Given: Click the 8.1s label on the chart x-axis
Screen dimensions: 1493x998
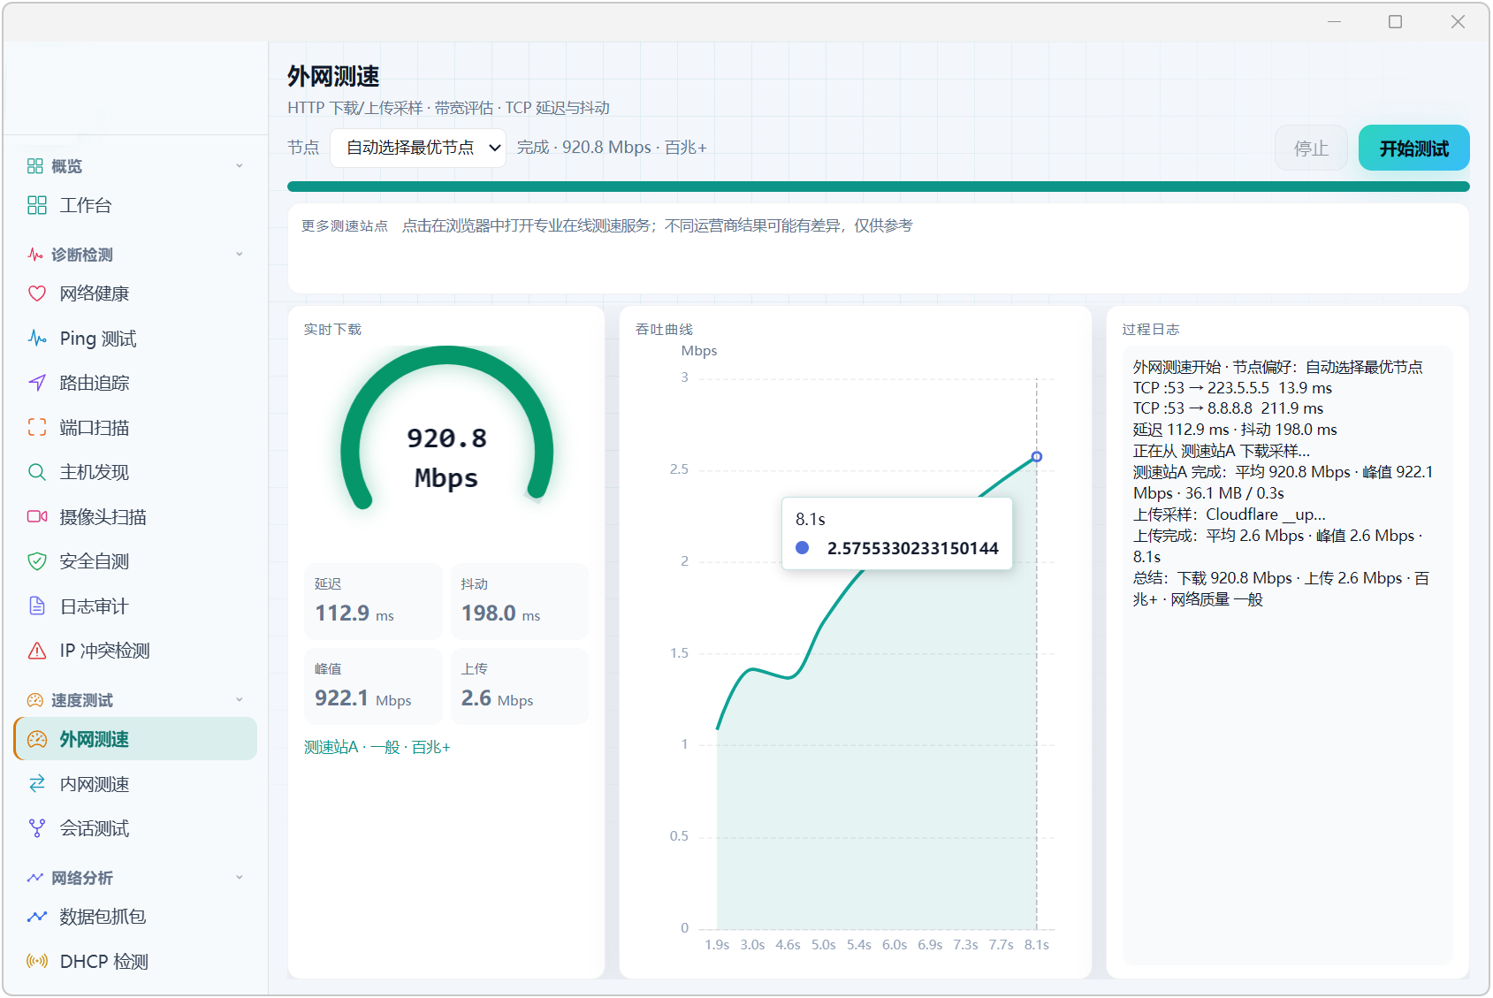Looking at the screenshot, I should pos(1036,945).
